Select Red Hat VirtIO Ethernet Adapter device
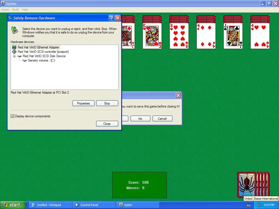Viewport: 279px width, 209px height. point(38,47)
